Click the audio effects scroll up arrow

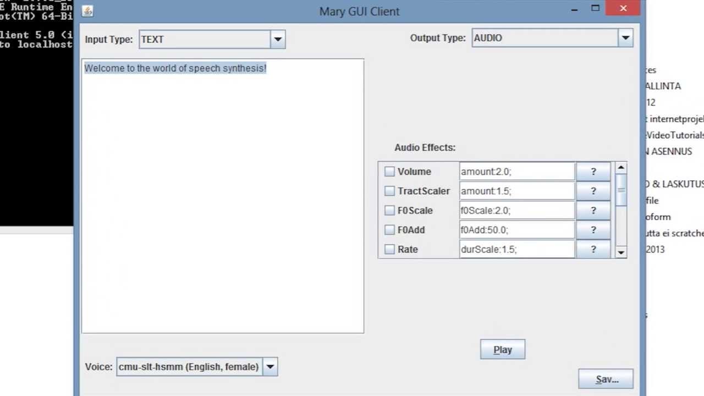pos(621,168)
